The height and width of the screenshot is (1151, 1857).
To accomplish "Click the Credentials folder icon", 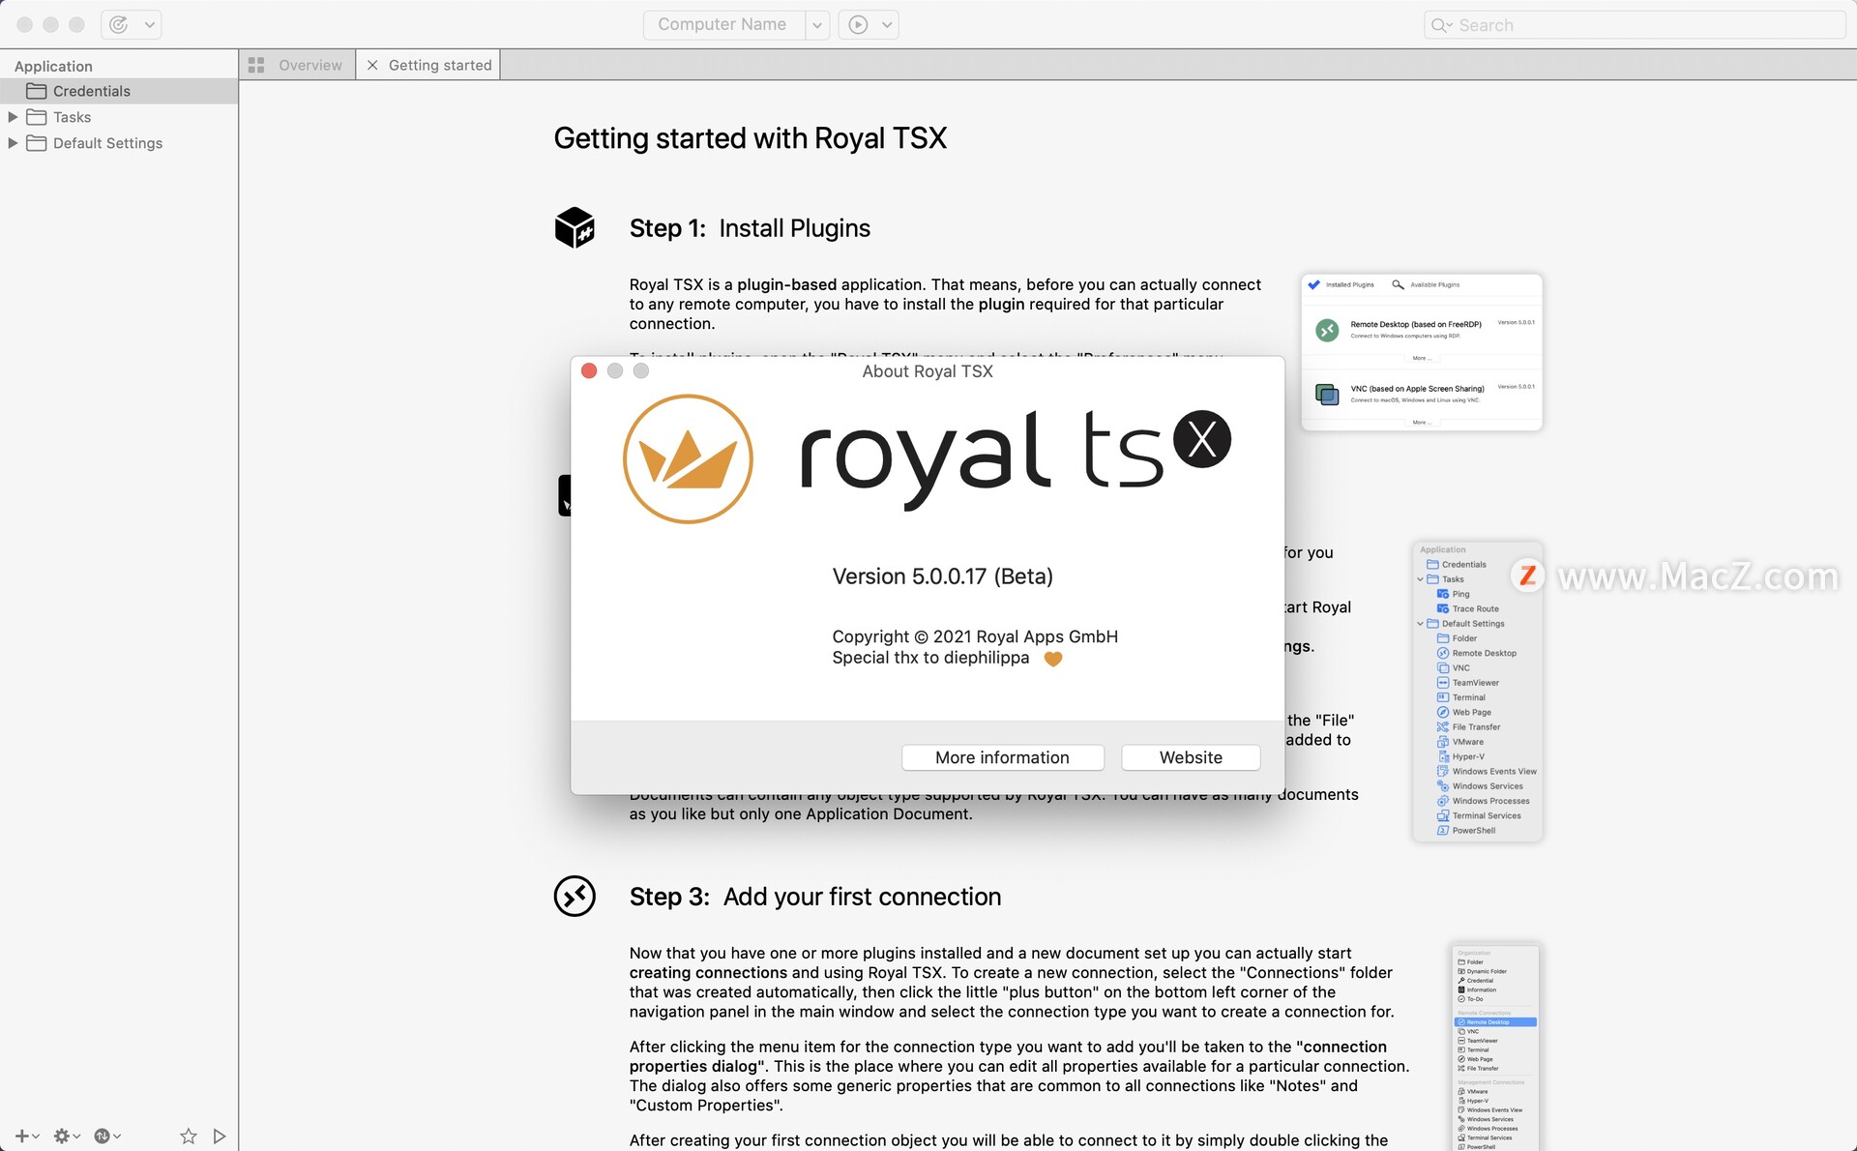I will 37,91.
